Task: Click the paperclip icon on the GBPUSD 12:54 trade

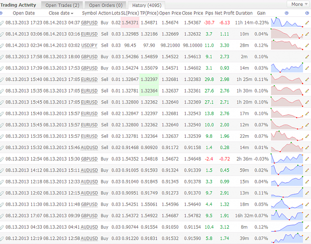Action: (2, 159)
